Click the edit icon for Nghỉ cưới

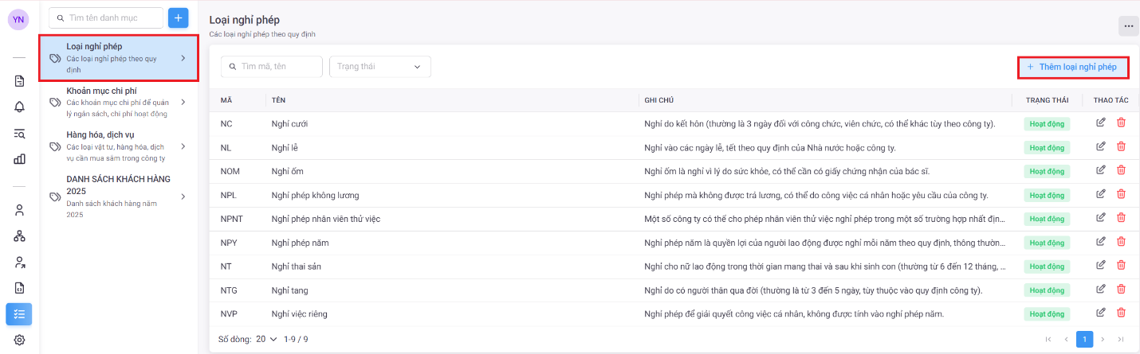tap(1101, 123)
